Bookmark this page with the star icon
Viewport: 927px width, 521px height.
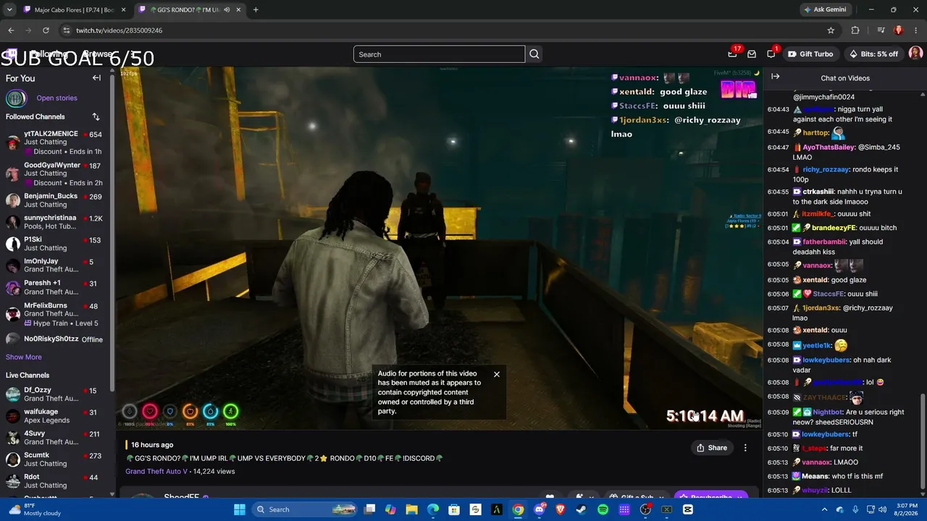click(831, 30)
